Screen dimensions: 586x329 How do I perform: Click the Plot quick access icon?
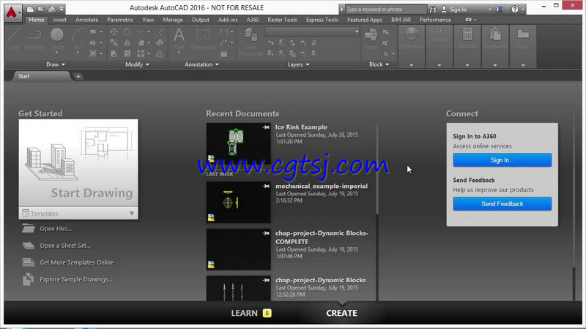(x=52, y=9)
